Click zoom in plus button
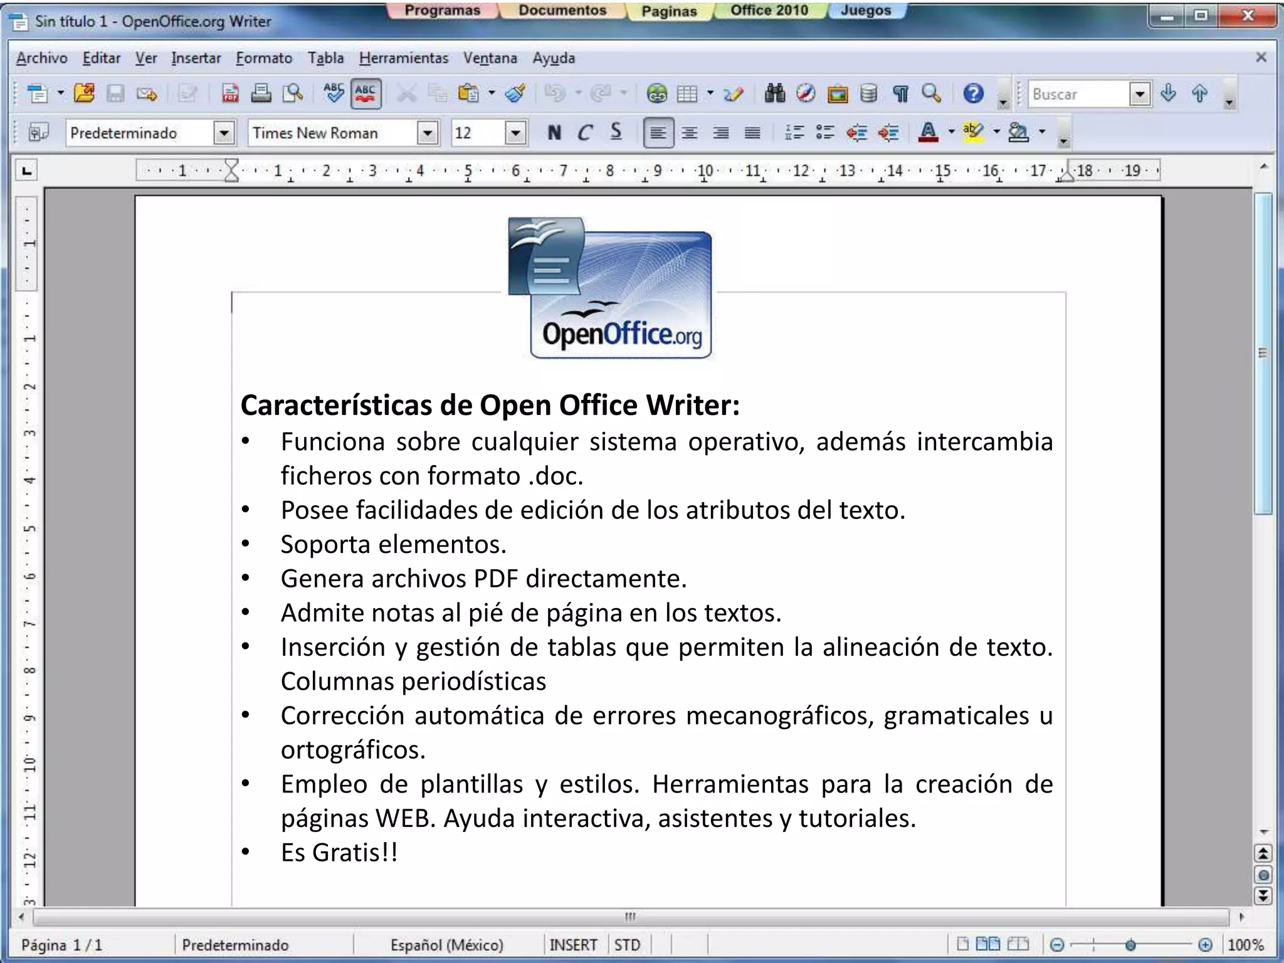The height and width of the screenshot is (963, 1284). [1204, 945]
